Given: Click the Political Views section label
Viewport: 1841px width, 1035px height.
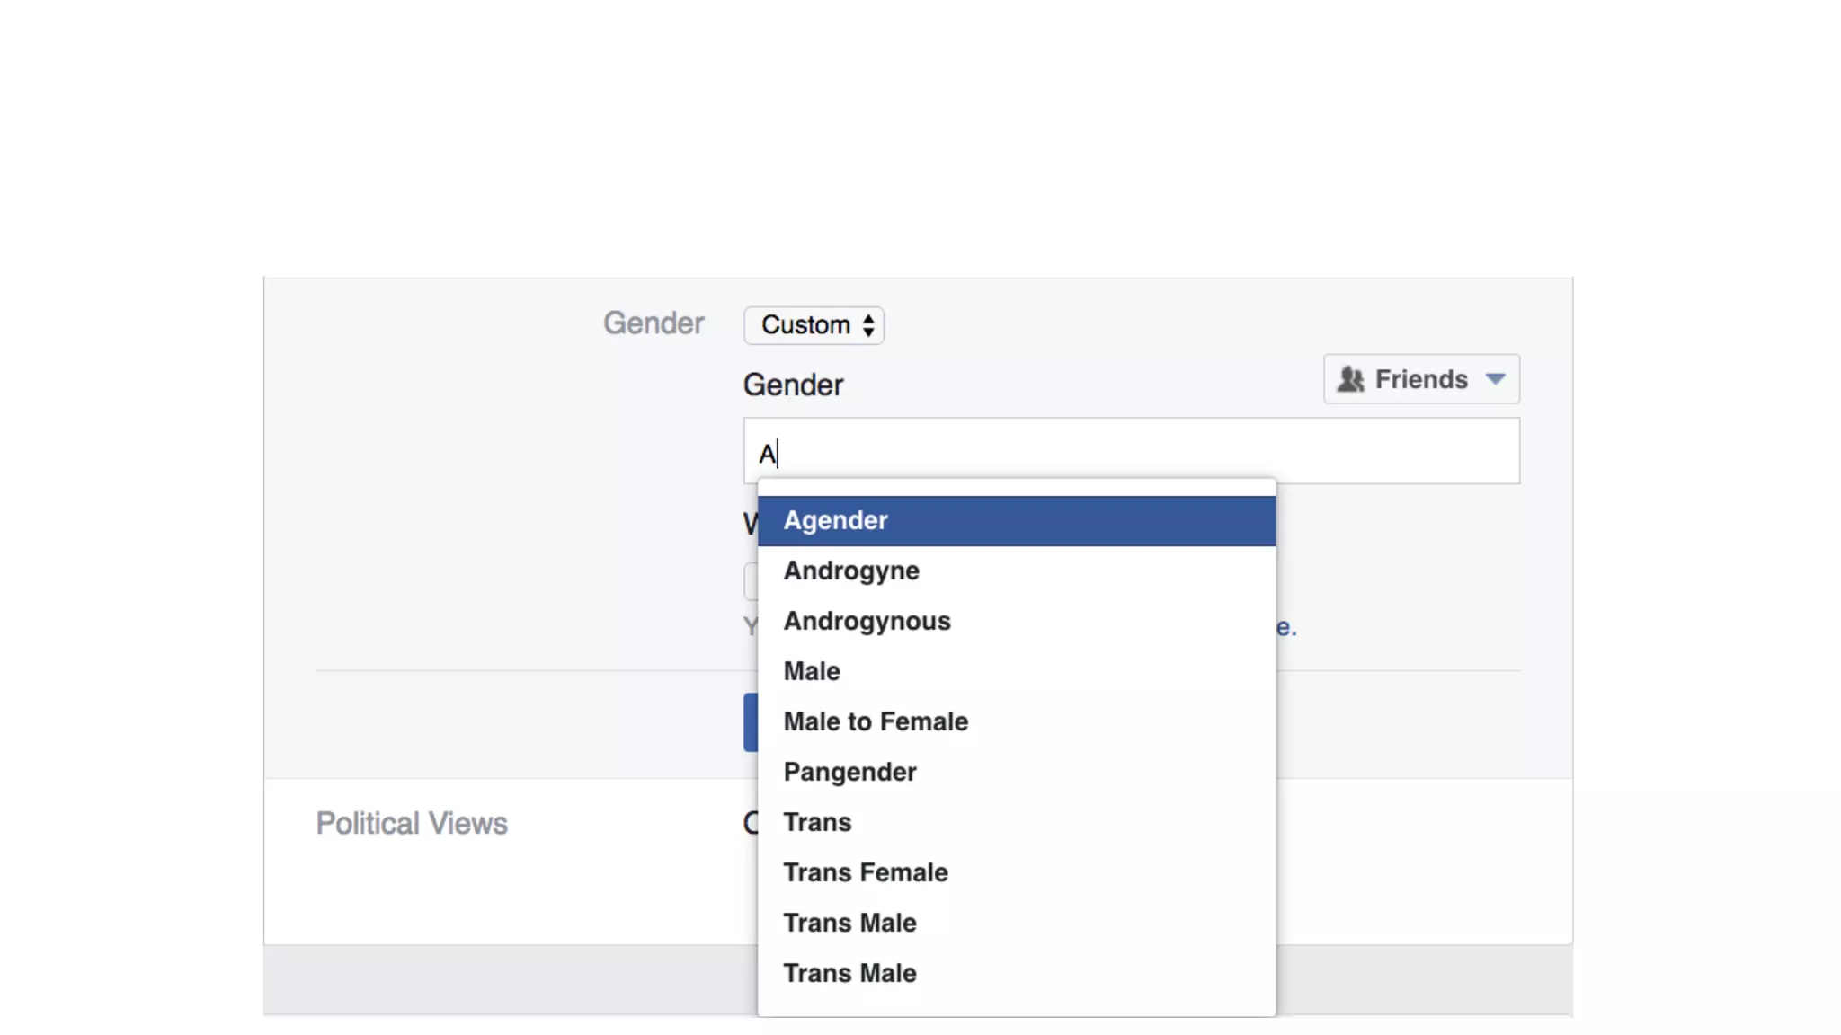Looking at the screenshot, I should tap(412, 824).
